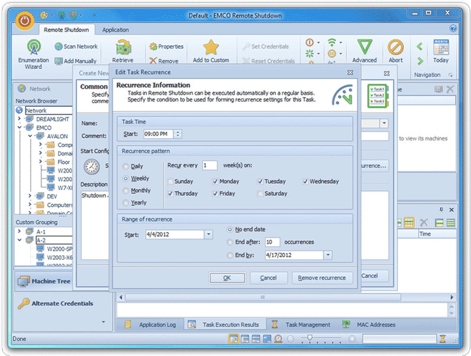
Task: Click Remove in the ribbon
Action: pyautogui.click(x=164, y=61)
